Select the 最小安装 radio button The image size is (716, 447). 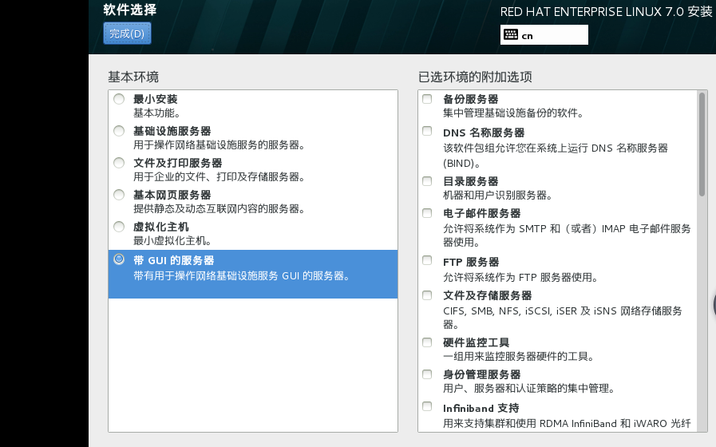[x=119, y=99]
